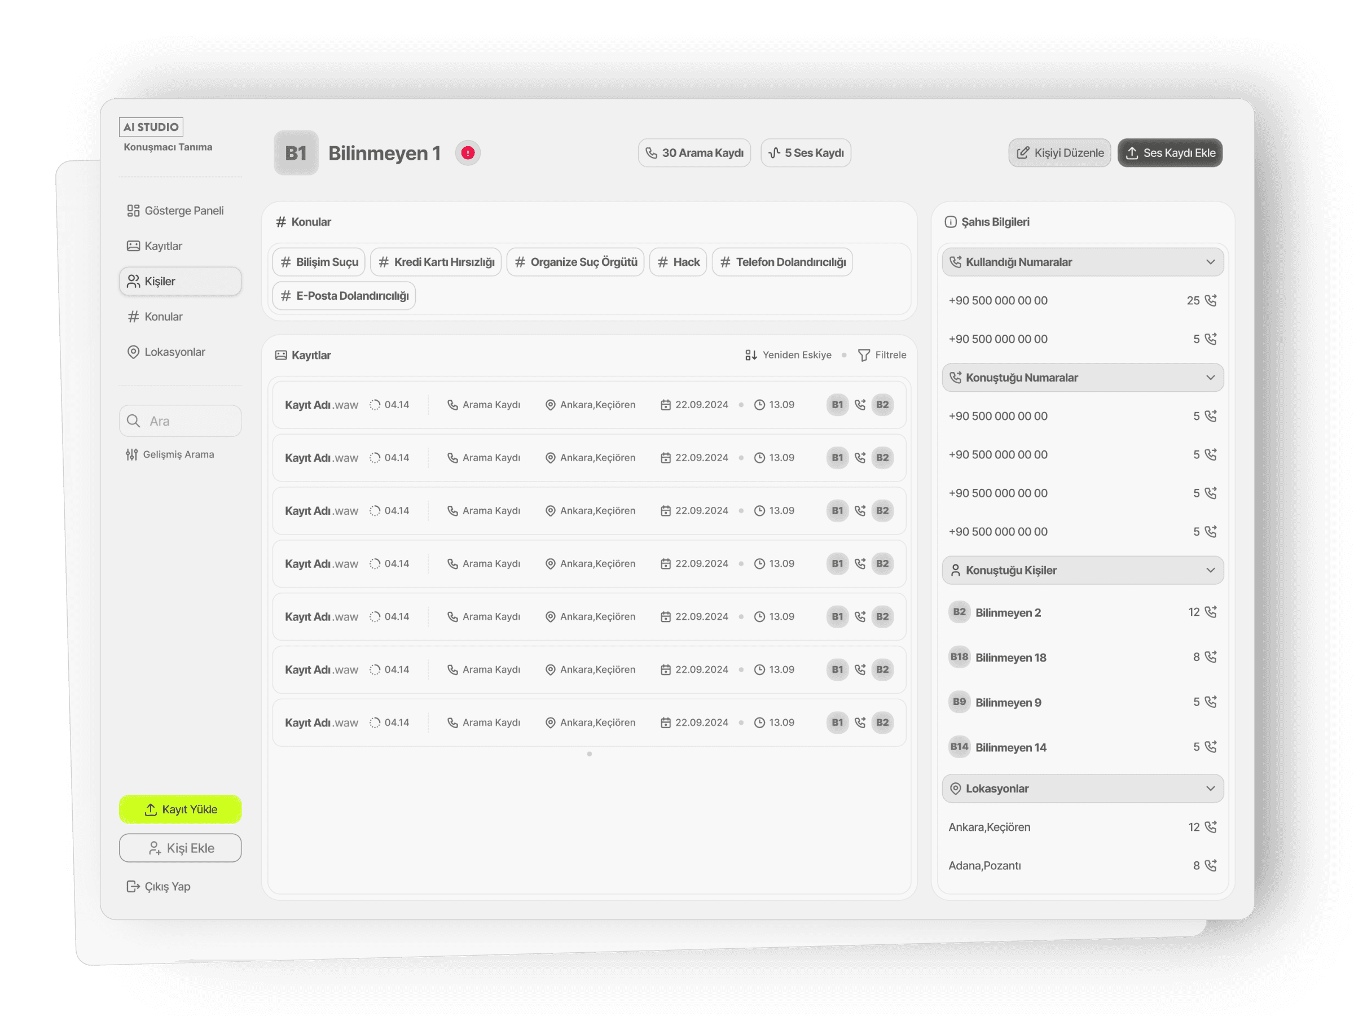Toggle the Yeniden Eskiye sort order
Image resolution: width=1354 pixels, height=1016 pixels.
788,354
